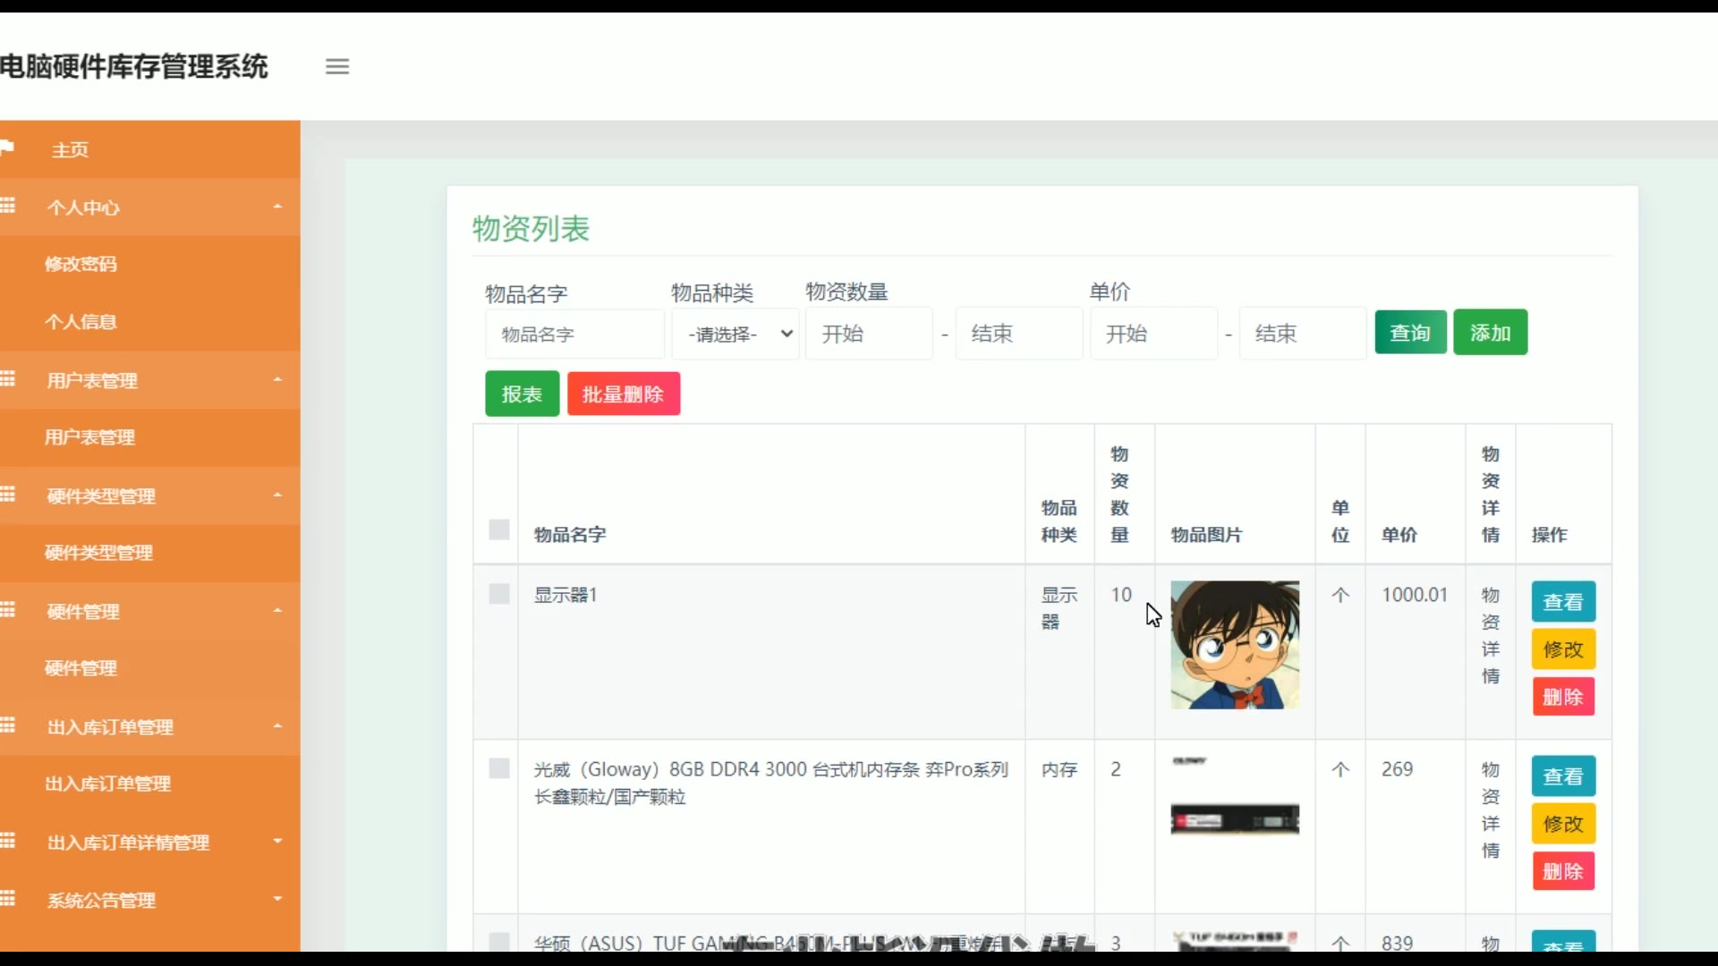Click 修改 for the 光威 Gloway row
This screenshot has height=966, width=1718.
[1563, 824]
